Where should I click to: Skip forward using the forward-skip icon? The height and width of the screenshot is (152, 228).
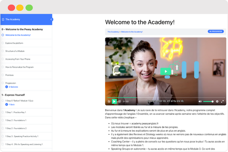120,102
